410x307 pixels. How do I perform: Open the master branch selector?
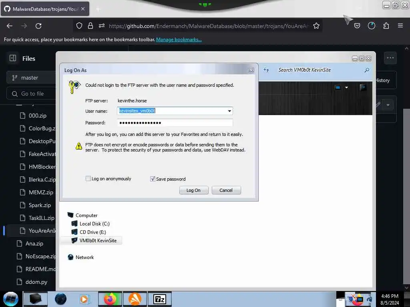click(31, 78)
